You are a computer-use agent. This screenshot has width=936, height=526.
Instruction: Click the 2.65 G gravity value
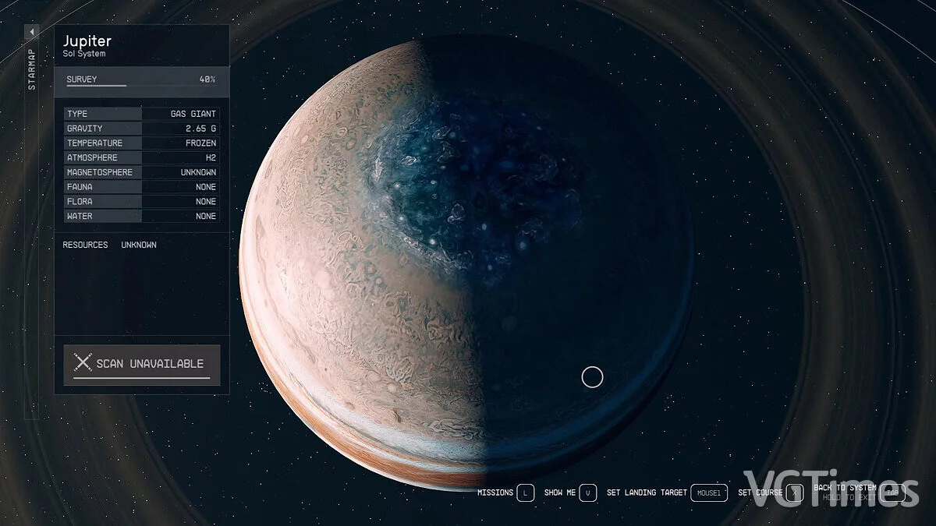(200, 129)
